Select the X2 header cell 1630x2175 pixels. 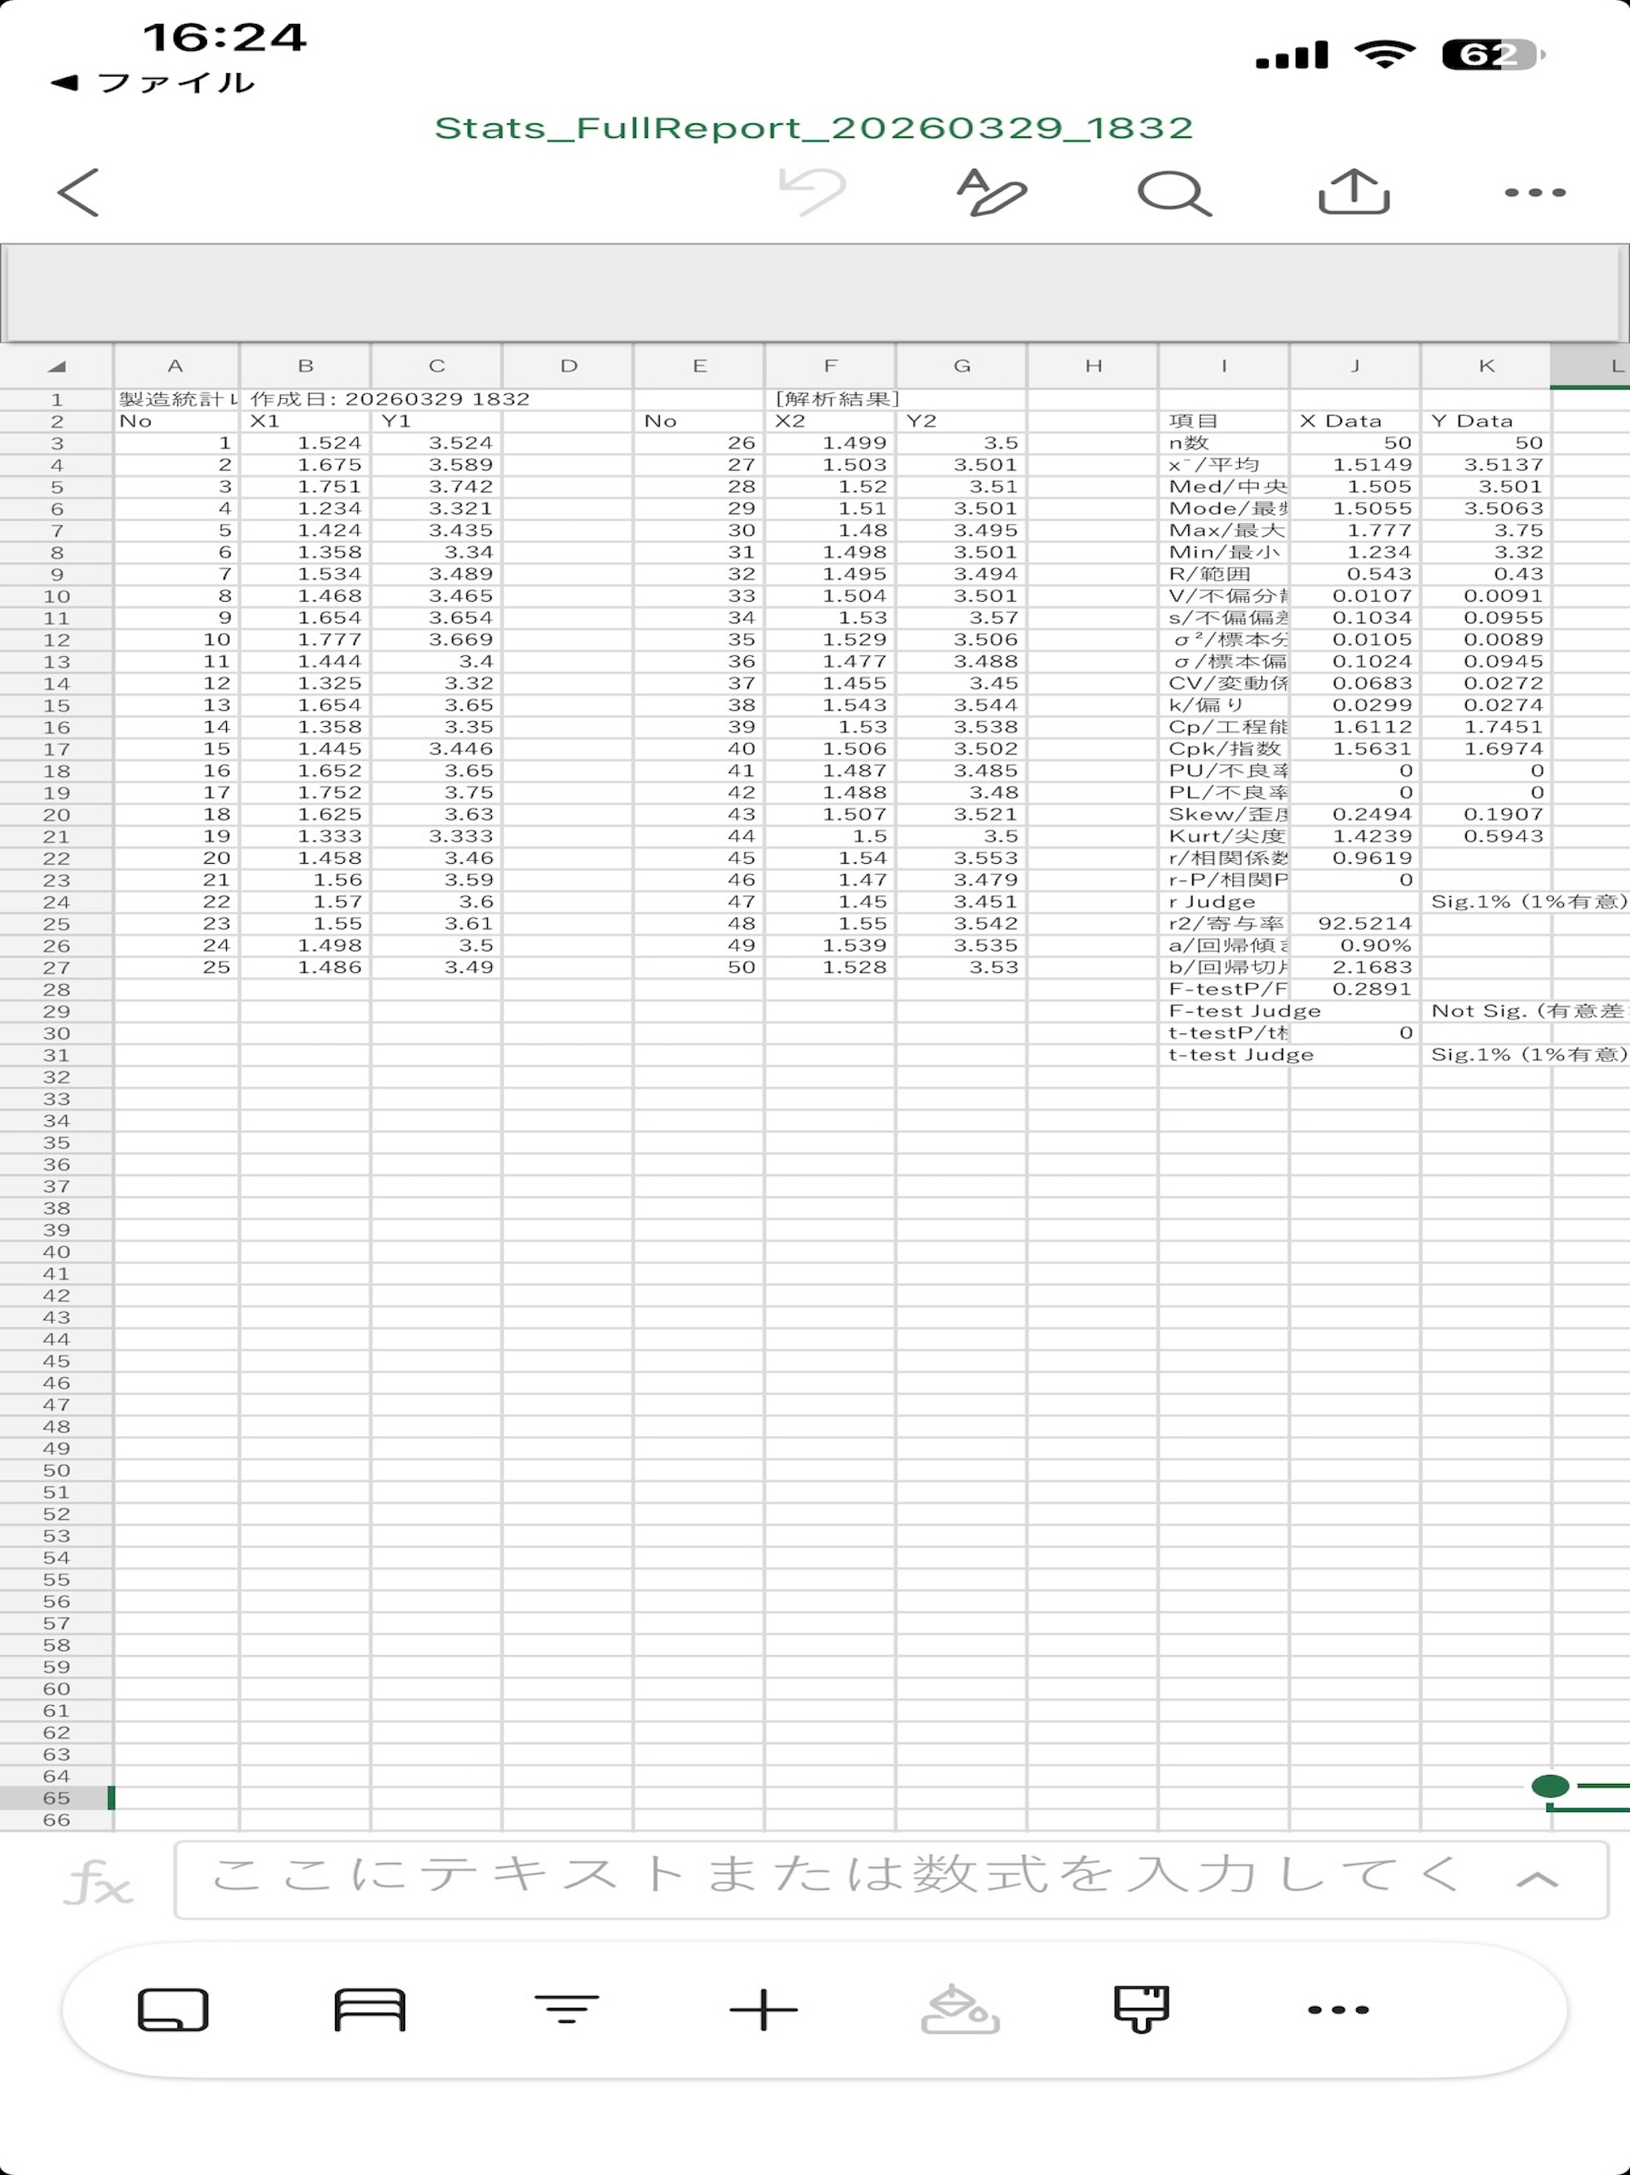(x=831, y=421)
